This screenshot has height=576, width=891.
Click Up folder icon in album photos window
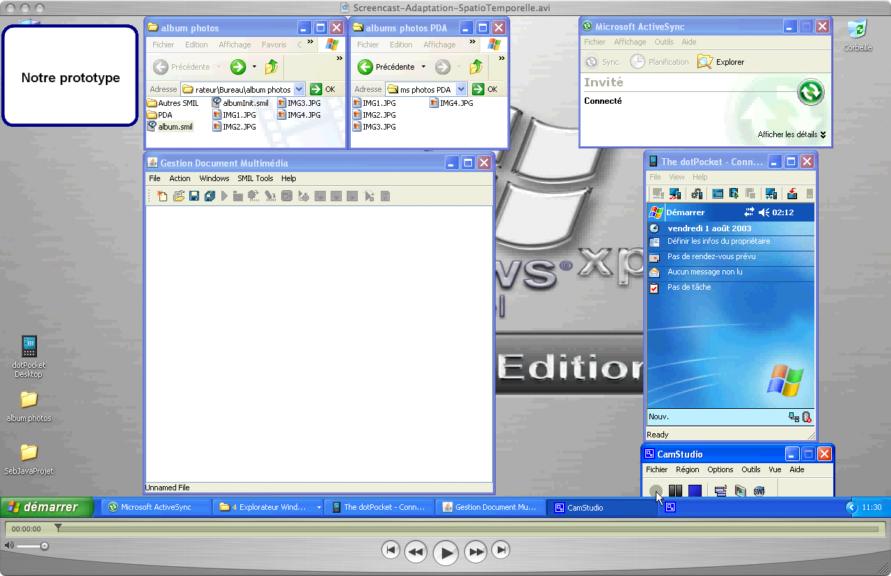tap(271, 67)
